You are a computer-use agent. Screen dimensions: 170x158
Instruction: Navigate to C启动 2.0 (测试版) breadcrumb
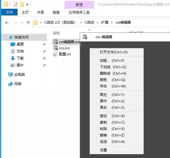pyautogui.click(x=60, y=22)
